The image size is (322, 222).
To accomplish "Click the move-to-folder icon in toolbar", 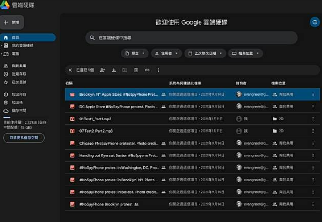I will tap(125, 70).
